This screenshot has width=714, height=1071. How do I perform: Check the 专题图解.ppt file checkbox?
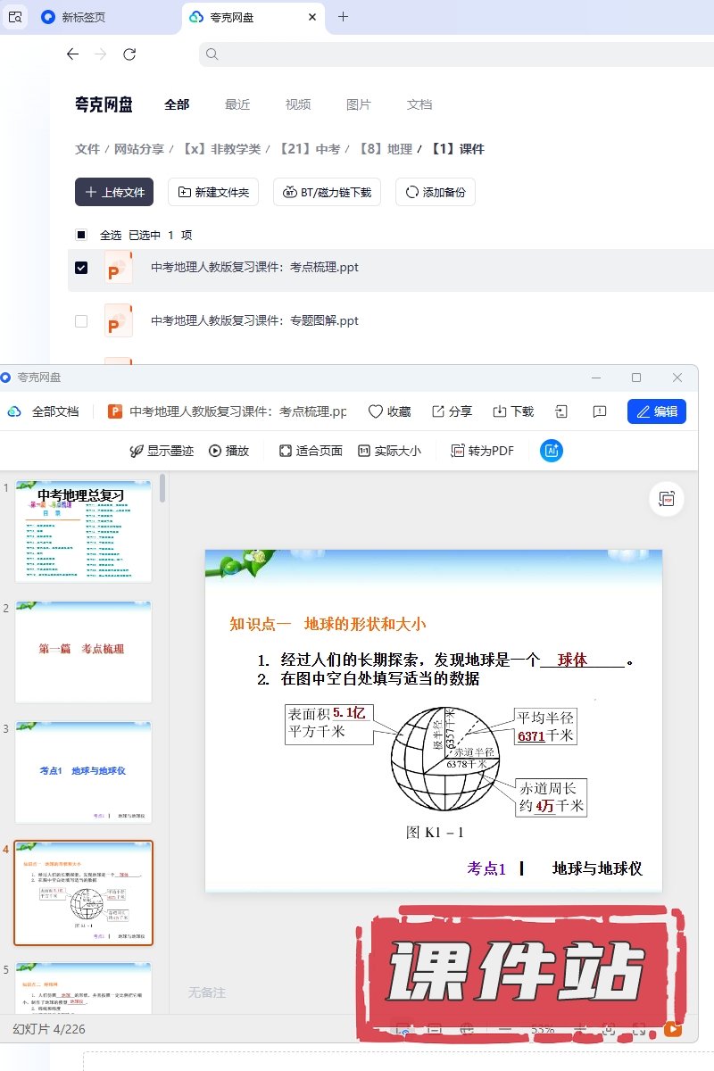[x=81, y=321]
